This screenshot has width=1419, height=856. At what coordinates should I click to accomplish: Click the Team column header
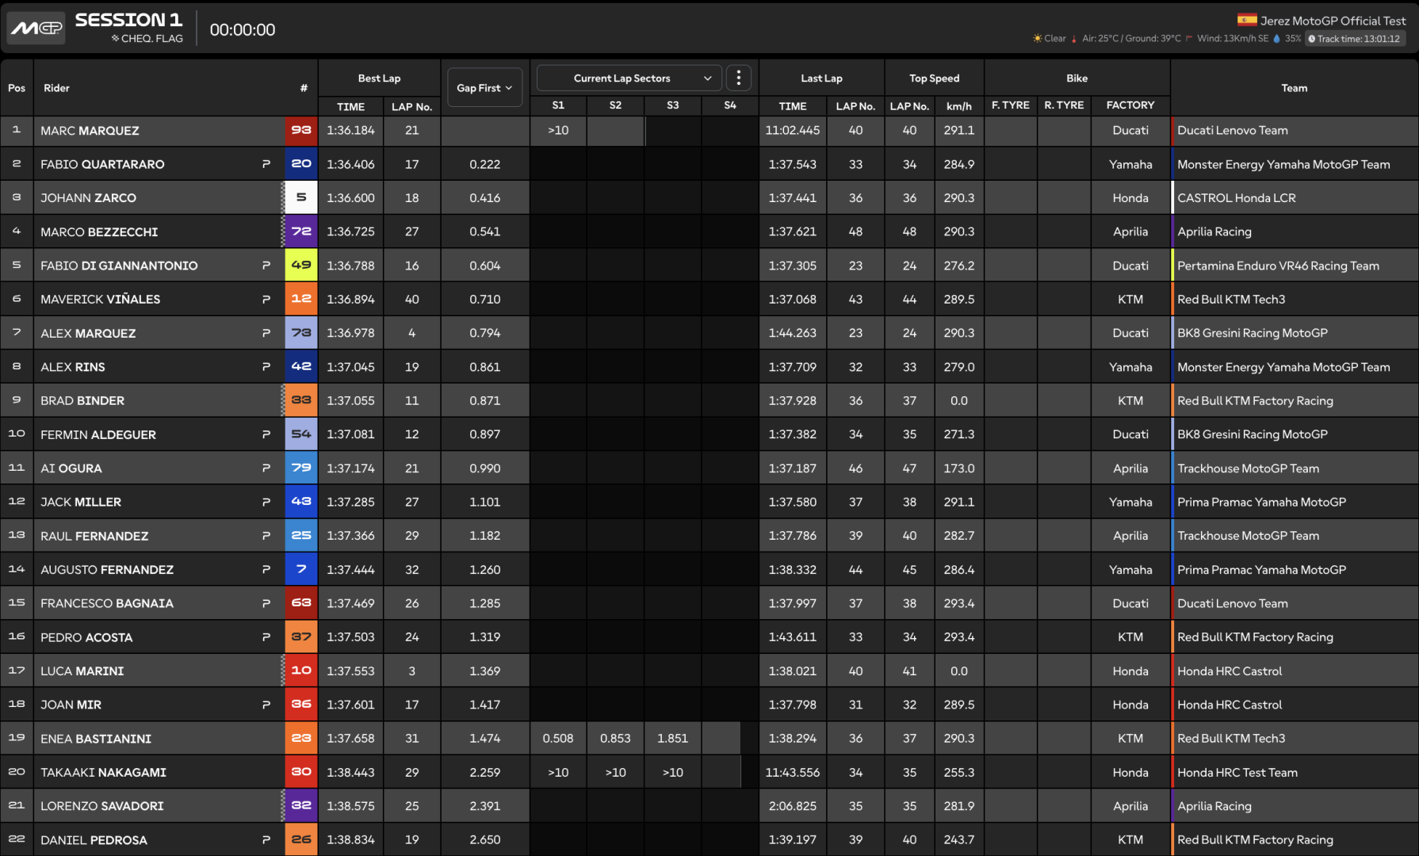click(1294, 88)
